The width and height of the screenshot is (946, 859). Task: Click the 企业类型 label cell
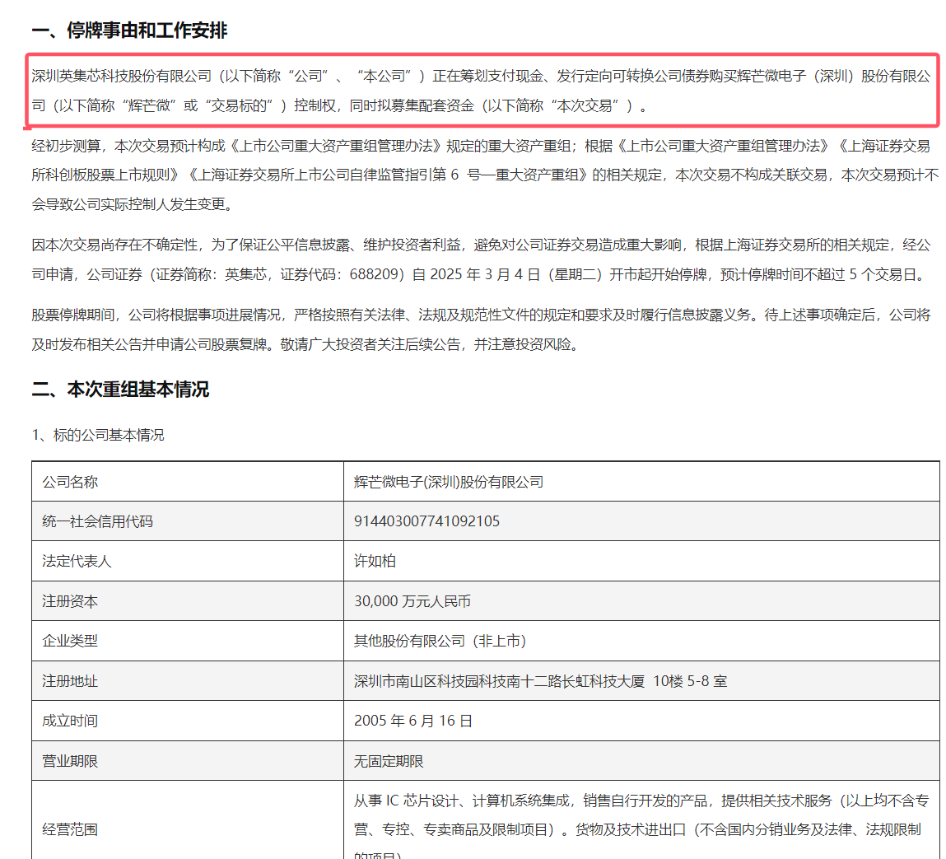[x=188, y=641]
